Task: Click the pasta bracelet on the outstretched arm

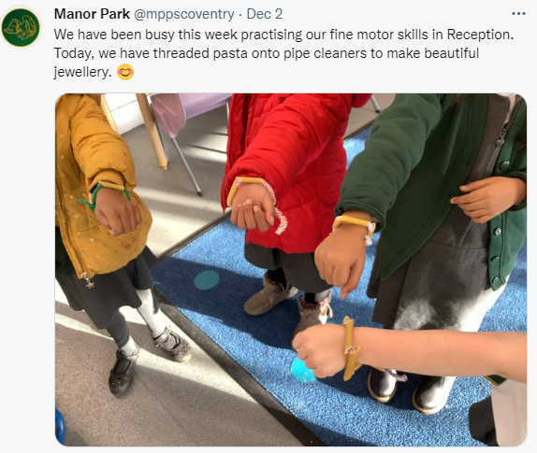Action: [352, 348]
